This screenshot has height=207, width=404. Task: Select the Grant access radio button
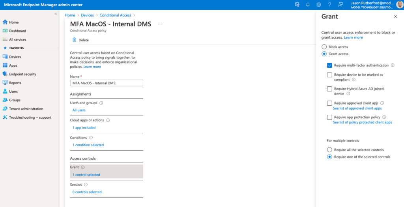(x=324, y=54)
